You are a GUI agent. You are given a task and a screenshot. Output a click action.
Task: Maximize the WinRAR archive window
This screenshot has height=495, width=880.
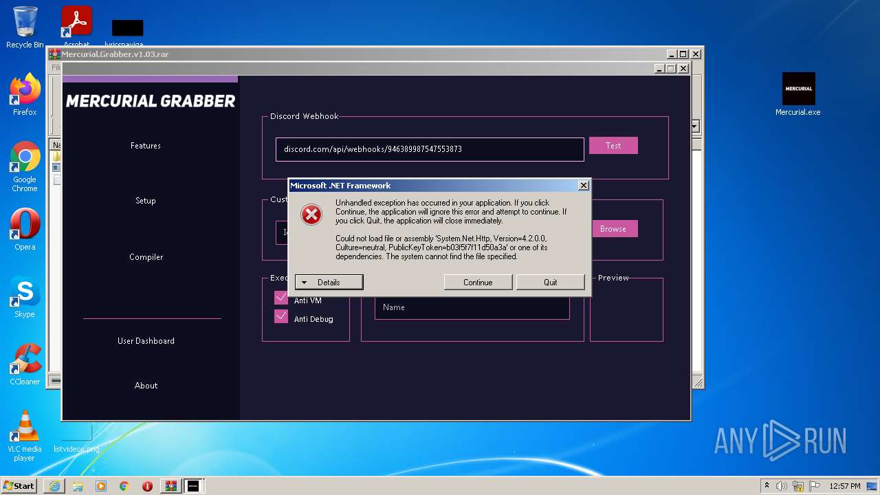click(x=683, y=54)
